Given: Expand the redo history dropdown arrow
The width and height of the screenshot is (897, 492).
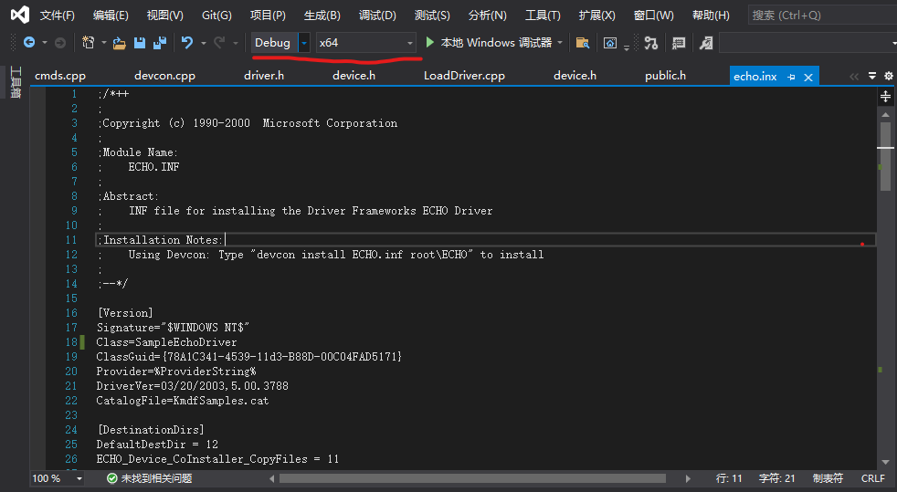Looking at the screenshot, I should [x=235, y=43].
